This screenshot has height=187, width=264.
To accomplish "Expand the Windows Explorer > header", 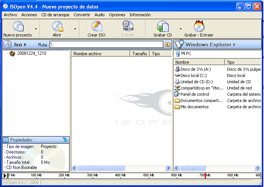I will point(210,45).
